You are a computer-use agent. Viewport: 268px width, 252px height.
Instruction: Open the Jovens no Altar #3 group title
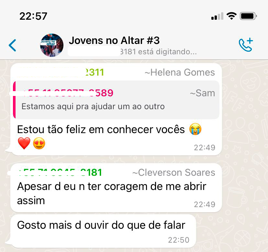coord(114,40)
